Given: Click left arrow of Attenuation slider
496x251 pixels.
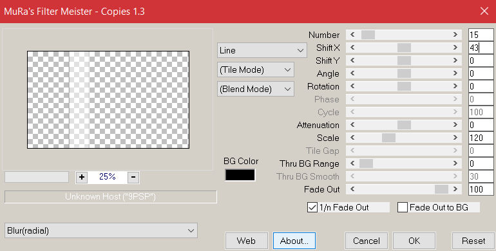Looking at the screenshot, I should coord(352,125).
